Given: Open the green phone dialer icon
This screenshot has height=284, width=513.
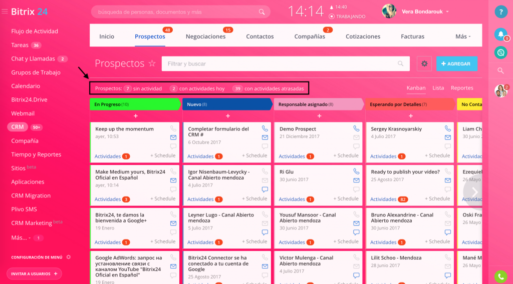Looking at the screenshot, I should coord(500,277).
